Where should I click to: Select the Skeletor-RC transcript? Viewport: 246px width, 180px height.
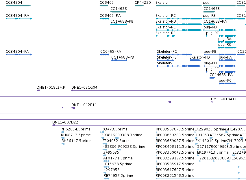coord(166,16)
